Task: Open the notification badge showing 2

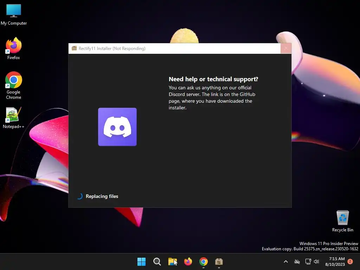Action: [350, 262]
